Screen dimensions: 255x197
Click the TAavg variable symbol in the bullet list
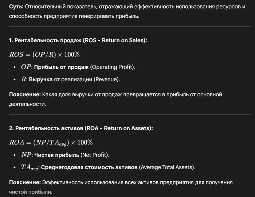[x=30, y=167]
